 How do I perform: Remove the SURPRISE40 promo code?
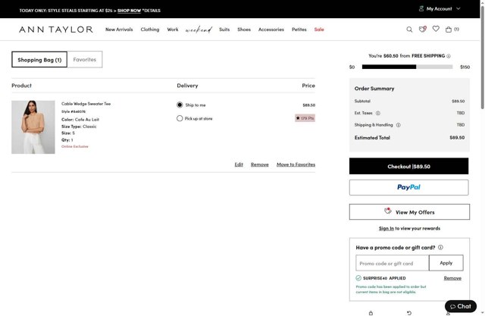[x=452, y=278]
